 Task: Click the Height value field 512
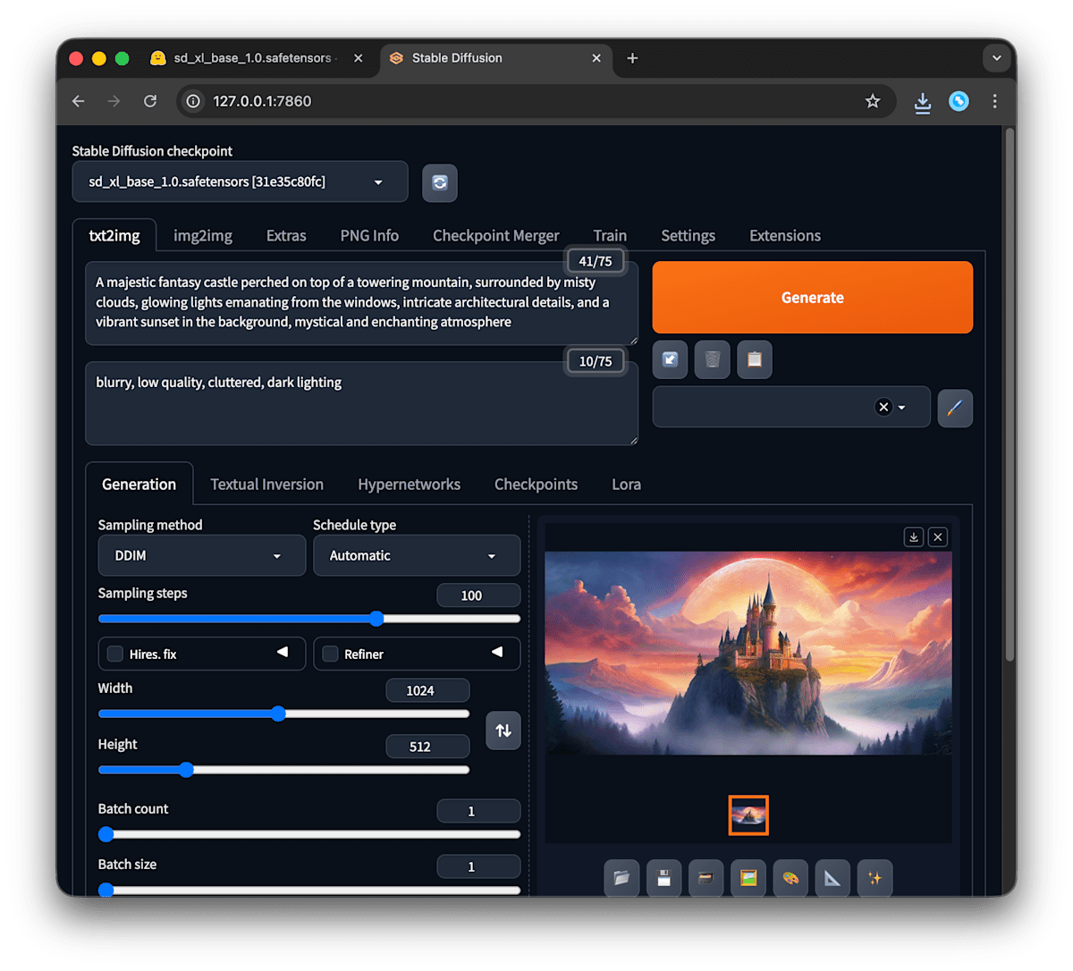(x=427, y=747)
